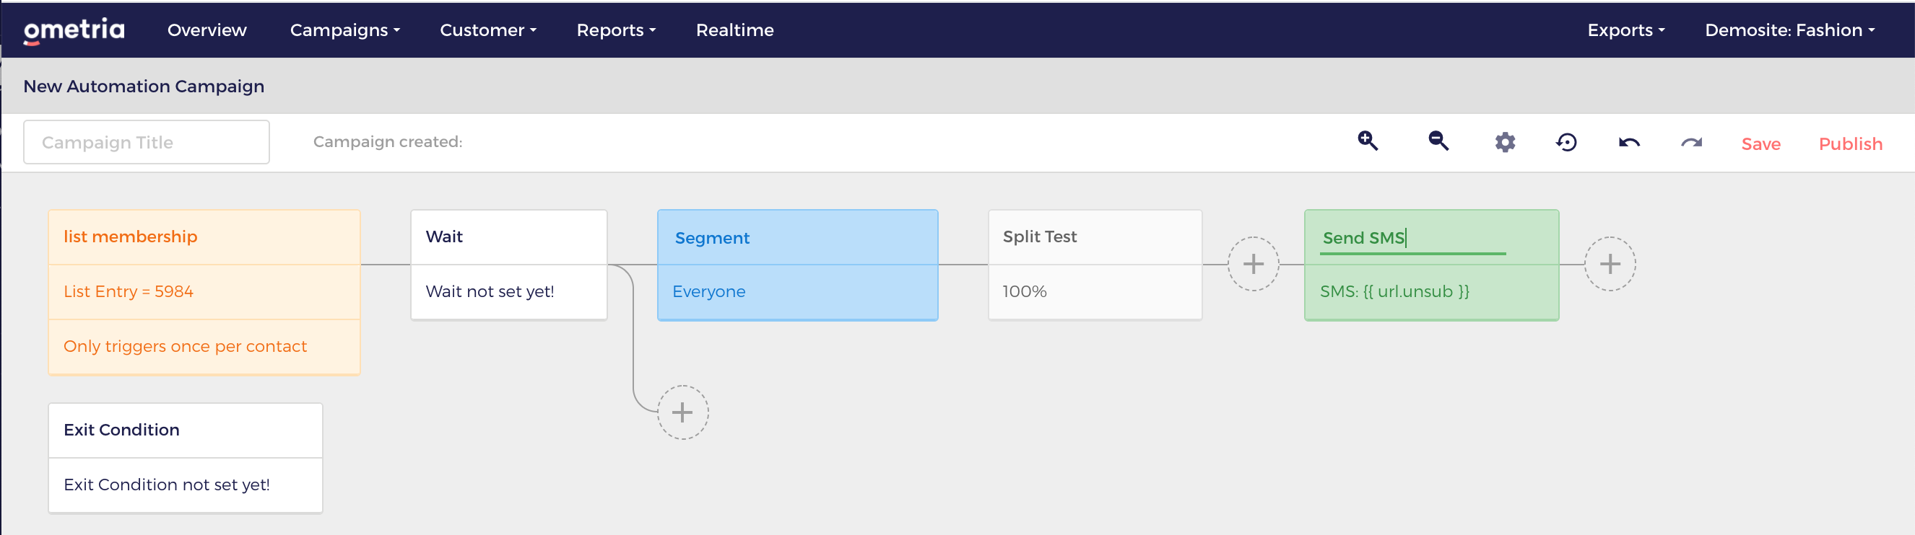Zoom out of the campaign canvas
Screen dimensions: 1915x535
click(x=1438, y=141)
